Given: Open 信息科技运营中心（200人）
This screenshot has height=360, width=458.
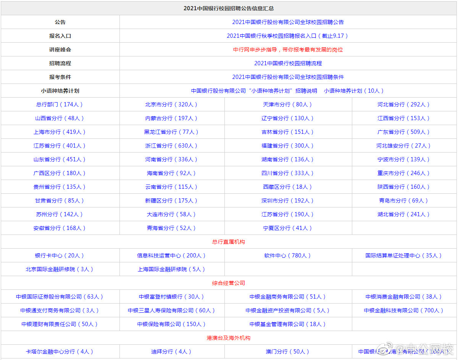Looking at the screenshot, I should coord(171,256).
